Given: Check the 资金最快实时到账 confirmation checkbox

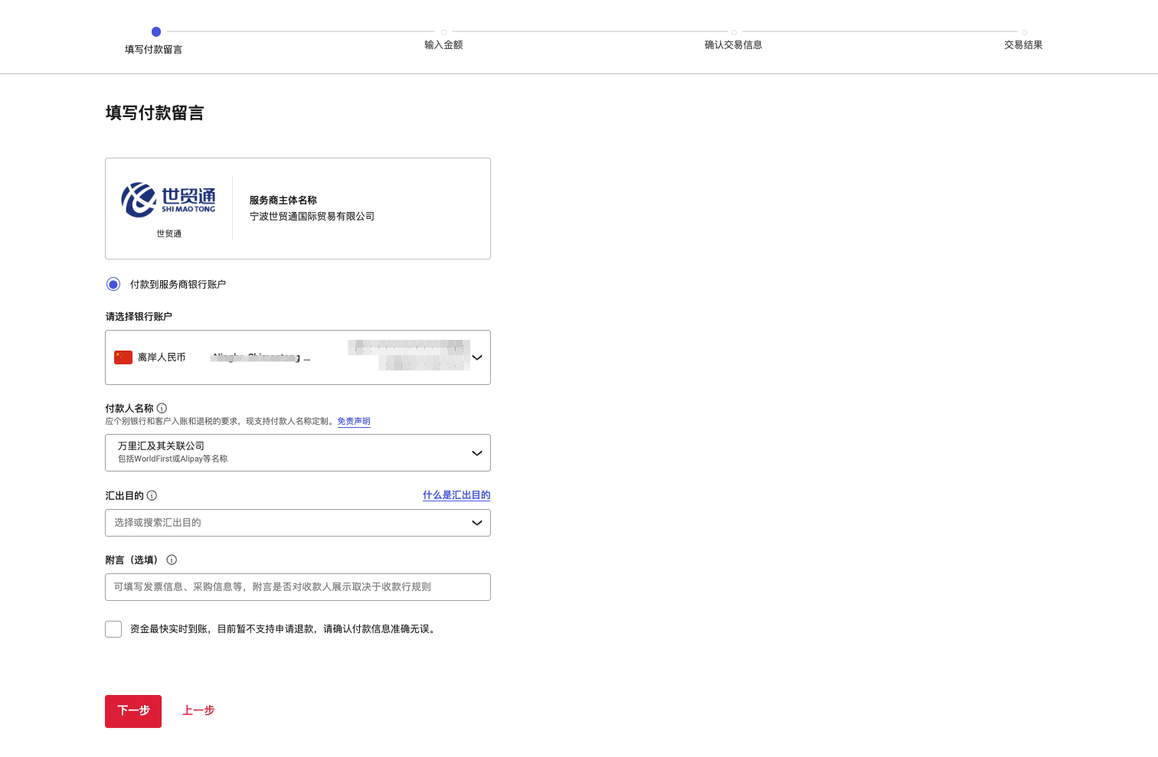Looking at the screenshot, I should tap(113, 629).
